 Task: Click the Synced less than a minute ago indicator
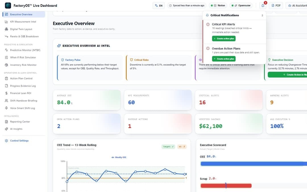click(x=186, y=5)
